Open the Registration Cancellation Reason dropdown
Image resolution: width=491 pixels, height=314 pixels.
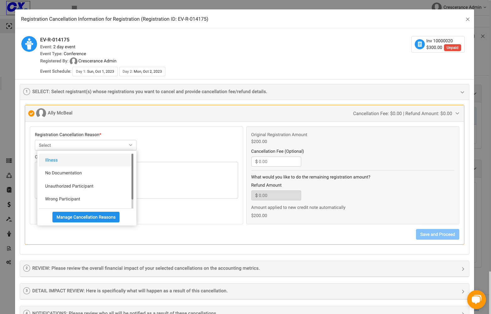pos(86,145)
